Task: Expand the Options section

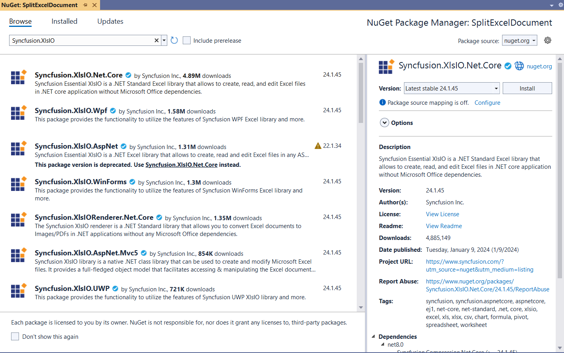Action: click(x=384, y=123)
